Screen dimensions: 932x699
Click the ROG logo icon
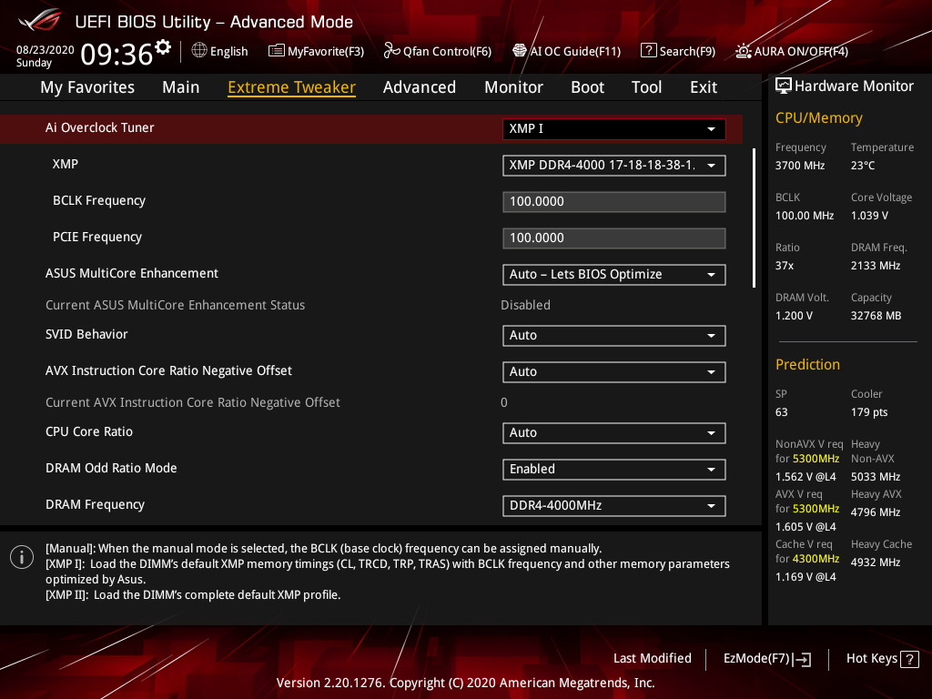pyautogui.click(x=40, y=20)
